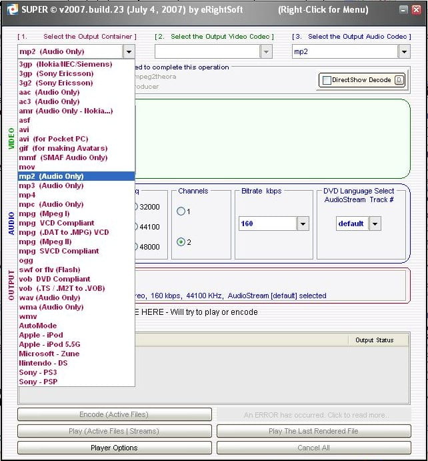Choose mpg VCD Compliant entry
The width and height of the screenshot is (428, 461).
[x=77, y=223]
